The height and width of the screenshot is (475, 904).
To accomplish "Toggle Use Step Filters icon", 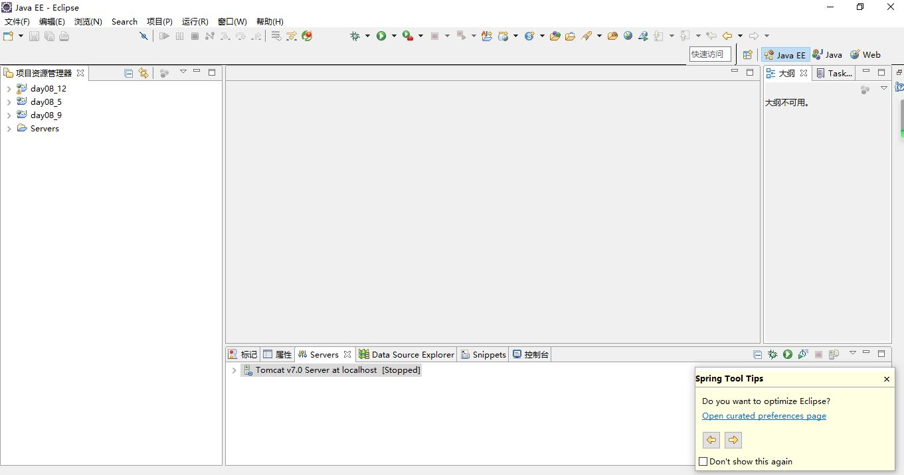I will coord(292,36).
